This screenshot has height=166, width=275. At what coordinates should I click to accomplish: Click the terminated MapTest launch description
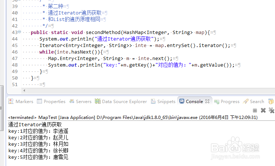(x=133, y=118)
